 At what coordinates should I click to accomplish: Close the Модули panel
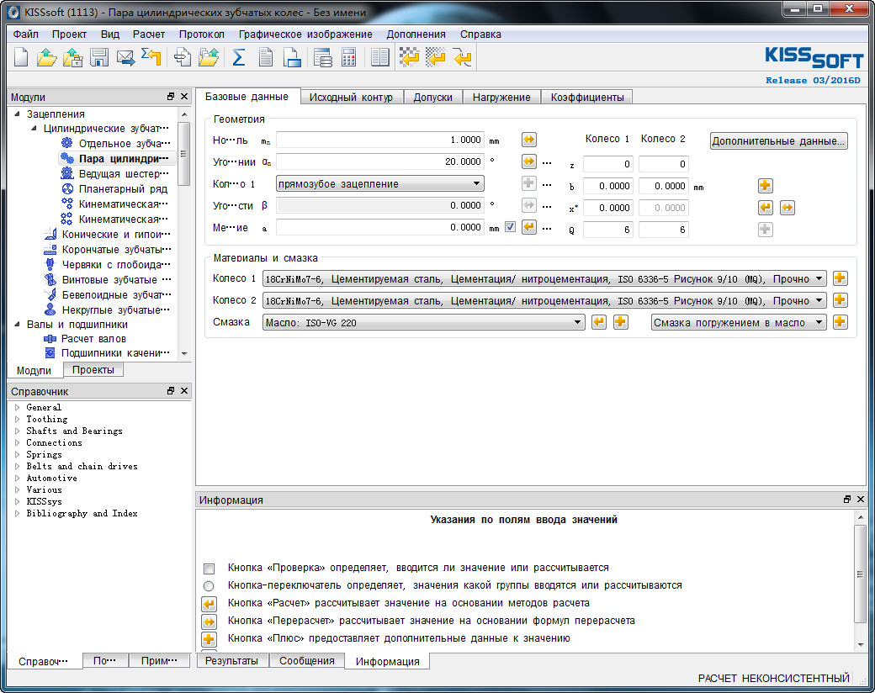[184, 97]
